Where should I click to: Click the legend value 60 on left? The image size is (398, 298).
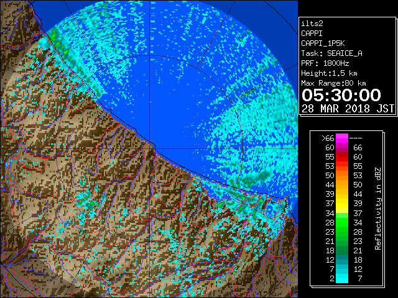pyautogui.click(x=330, y=148)
